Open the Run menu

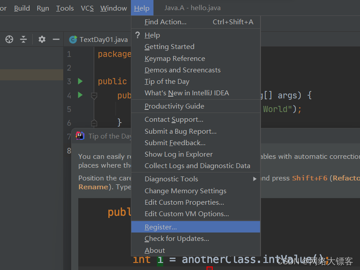[x=43, y=8]
